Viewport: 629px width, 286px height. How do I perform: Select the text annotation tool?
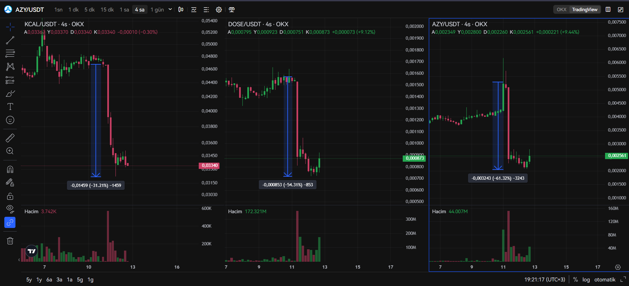pos(10,107)
